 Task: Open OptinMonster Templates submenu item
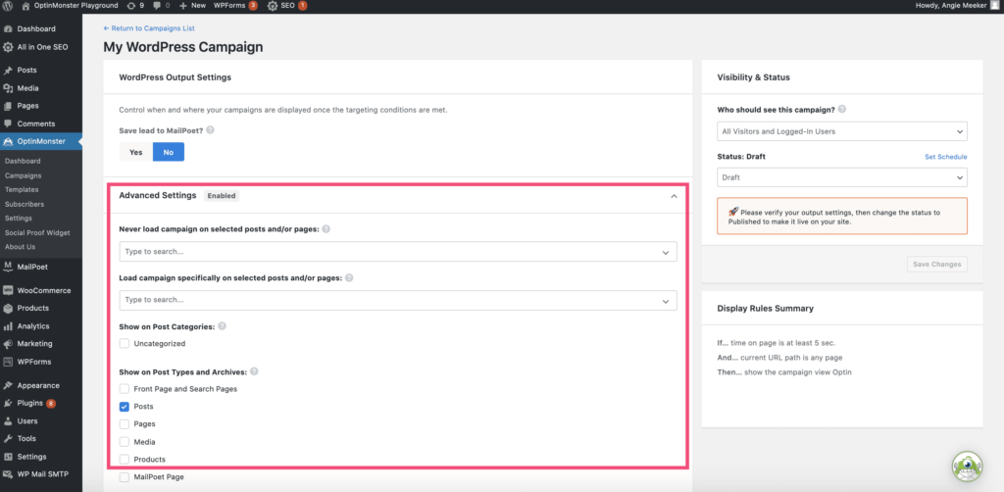tap(22, 189)
